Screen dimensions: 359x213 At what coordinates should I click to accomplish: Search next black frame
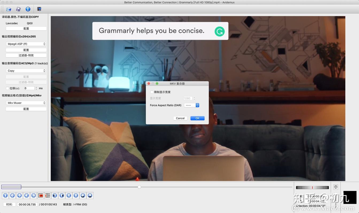tap(62, 195)
